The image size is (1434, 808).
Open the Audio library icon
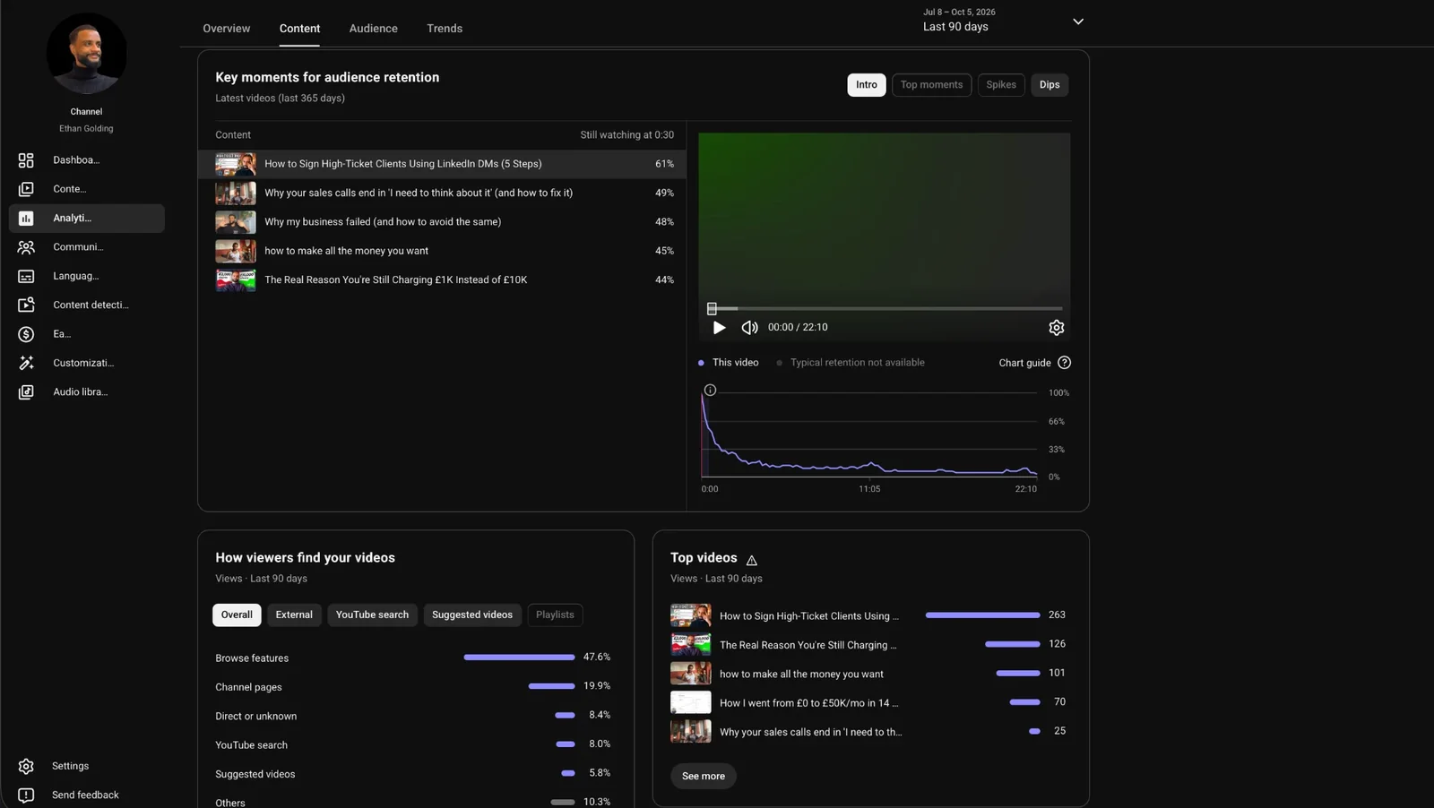(x=26, y=391)
